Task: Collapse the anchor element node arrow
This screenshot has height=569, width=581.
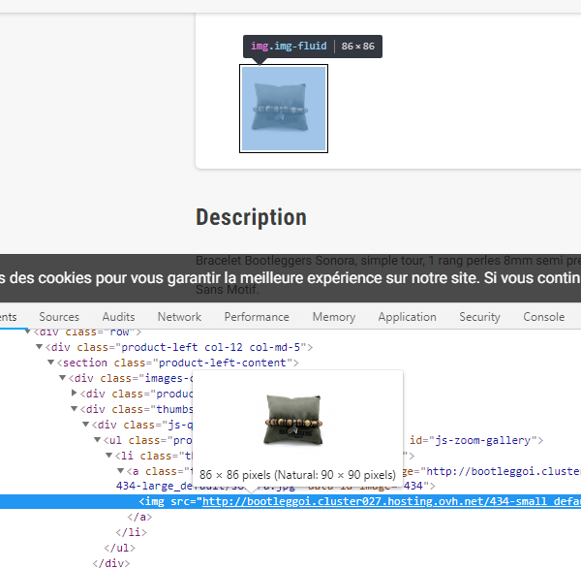Action: click(x=120, y=471)
